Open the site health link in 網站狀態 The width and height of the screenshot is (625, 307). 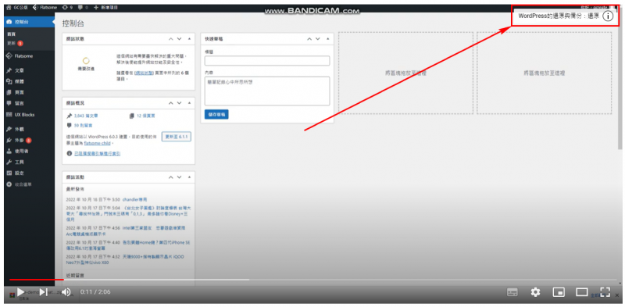[144, 73]
